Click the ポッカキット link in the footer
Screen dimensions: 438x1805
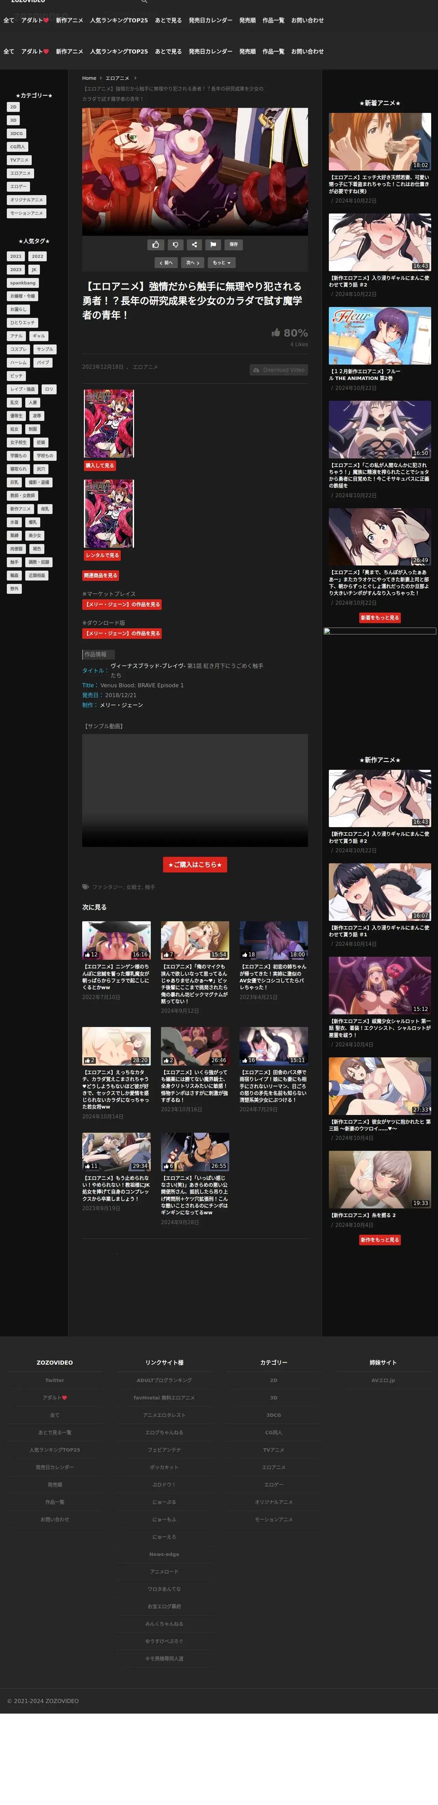pos(164,1467)
